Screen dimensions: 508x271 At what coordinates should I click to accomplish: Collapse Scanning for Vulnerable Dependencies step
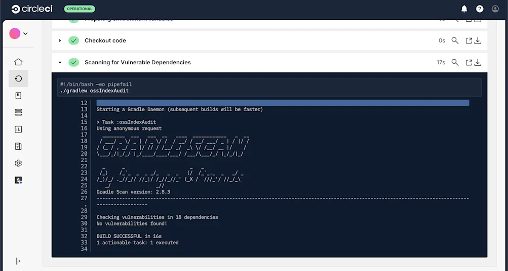coord(60,62)
